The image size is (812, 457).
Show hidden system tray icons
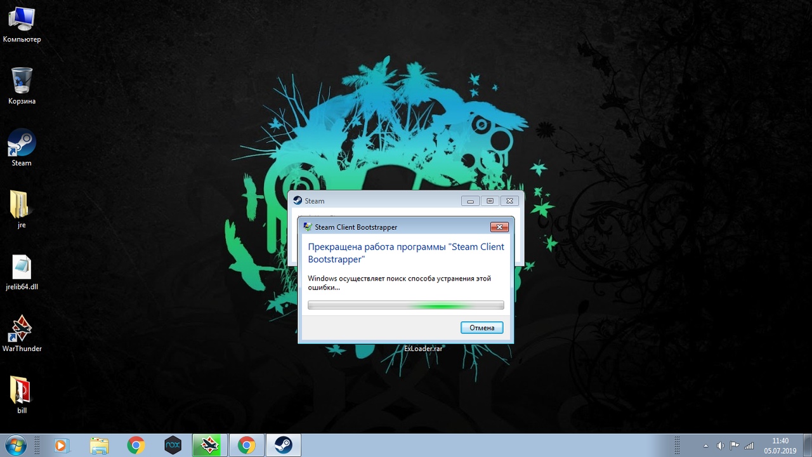(x=707, y=446)
